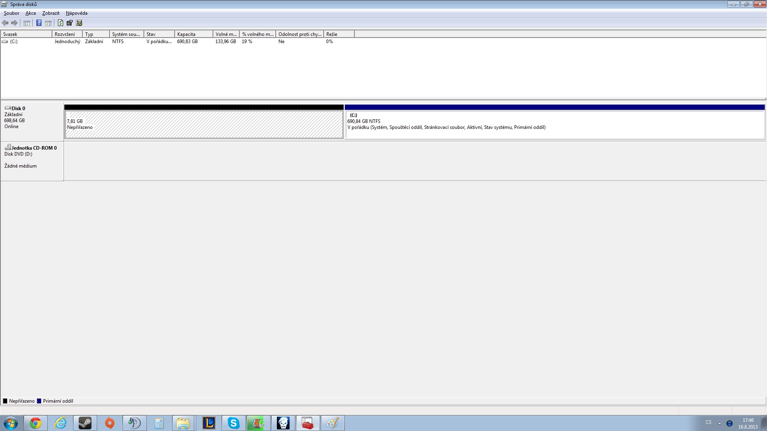Screen dimensions: 767x431
Task: Open Properties icon in toolbar
Action: click(70, 23)
